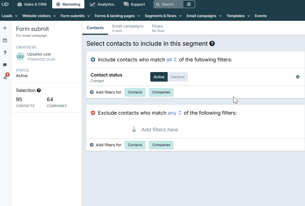Click the green Include plus icon

93,59
